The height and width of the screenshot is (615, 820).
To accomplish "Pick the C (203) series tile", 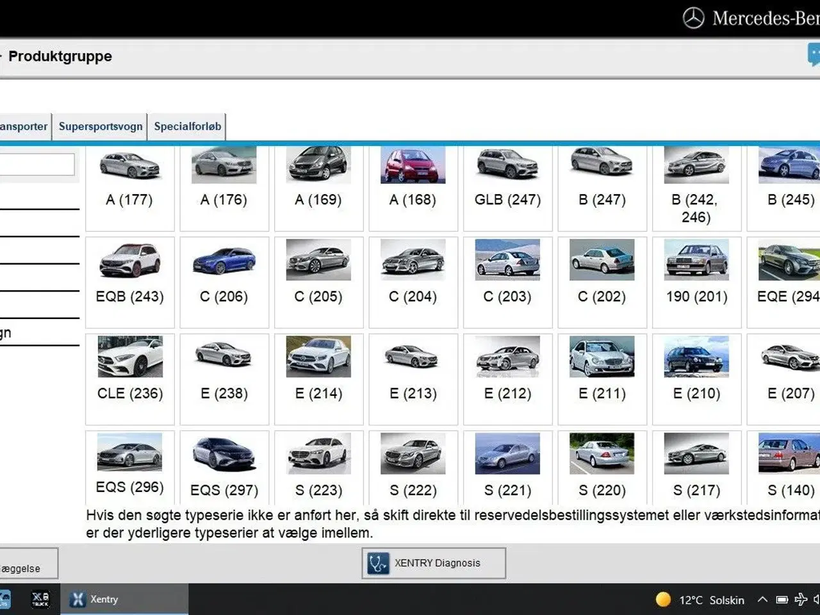I will pyautogui.click(x=507, y=283).
